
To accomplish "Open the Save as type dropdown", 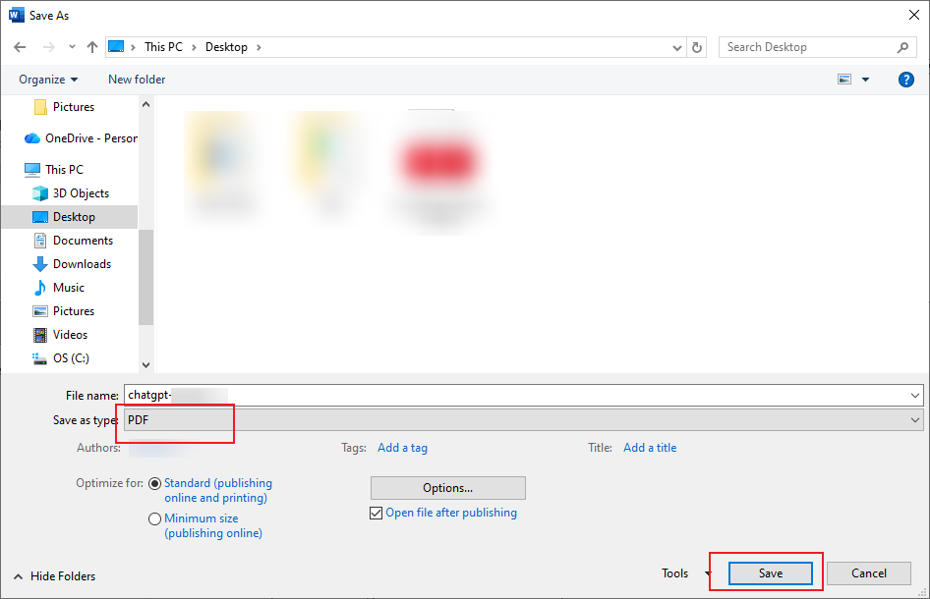I will tap(912, 419).
